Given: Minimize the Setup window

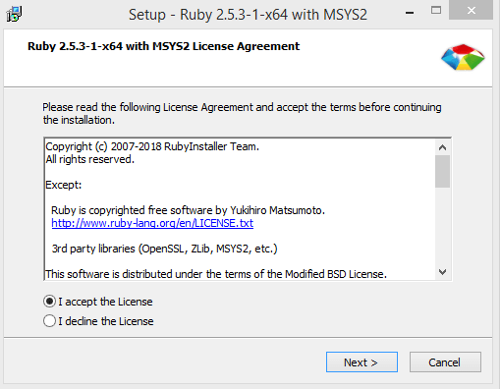Looking at the screenshot, I should (410, 13).
